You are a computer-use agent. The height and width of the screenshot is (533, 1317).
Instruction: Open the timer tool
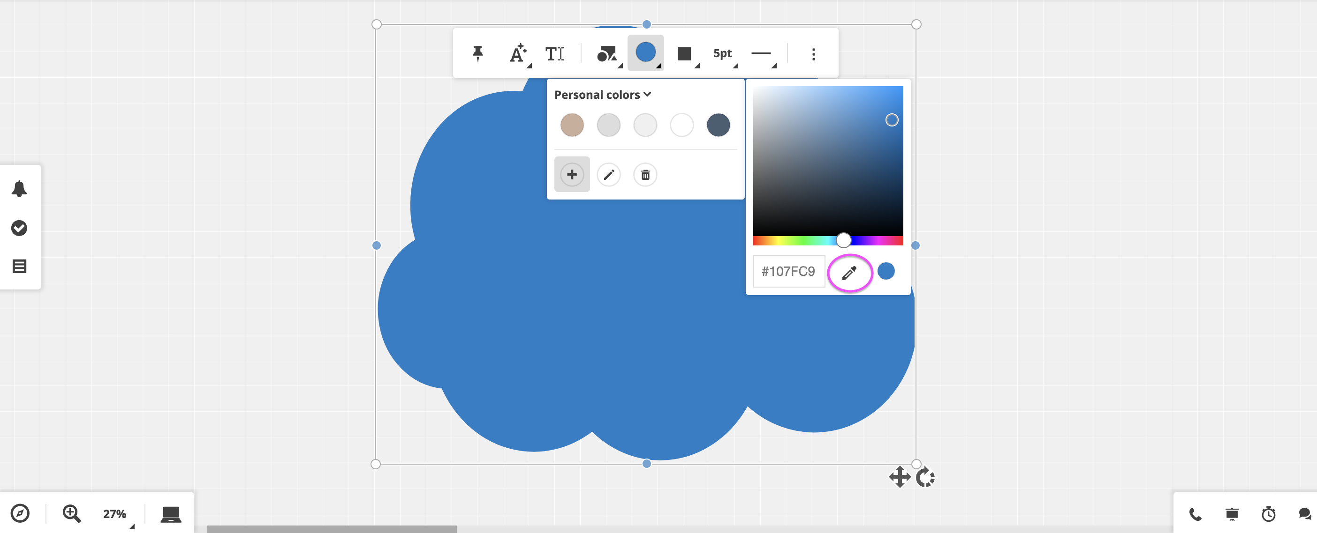tap(1268, 514)
